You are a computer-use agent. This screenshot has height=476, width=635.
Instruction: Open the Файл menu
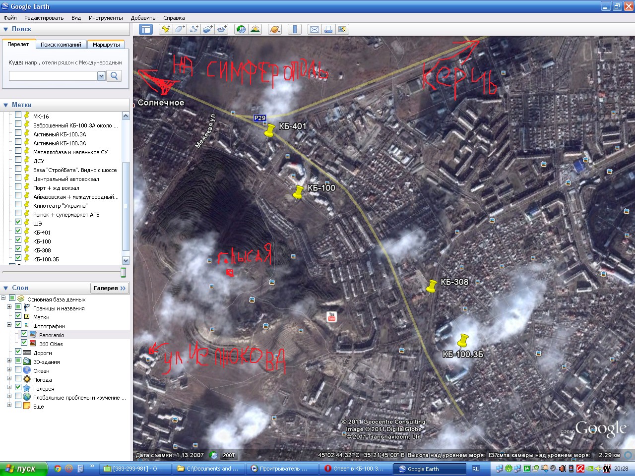10,18
